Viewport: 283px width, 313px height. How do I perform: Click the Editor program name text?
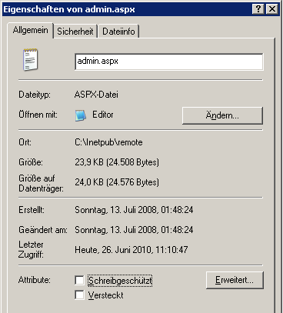click(x=103, y=115)
